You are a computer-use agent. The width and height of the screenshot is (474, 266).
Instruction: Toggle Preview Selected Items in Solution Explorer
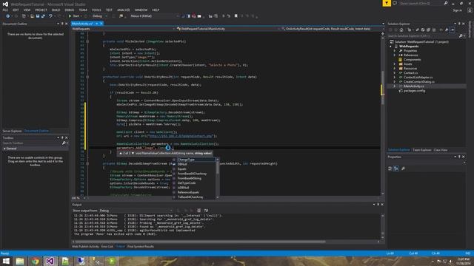[x=453, y=30]
